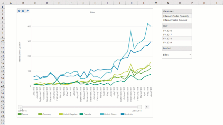Screen dimensions: 223x125
Task: Click the left handle of date range slider
Action: pyautogui.click(x=20, y=107)
